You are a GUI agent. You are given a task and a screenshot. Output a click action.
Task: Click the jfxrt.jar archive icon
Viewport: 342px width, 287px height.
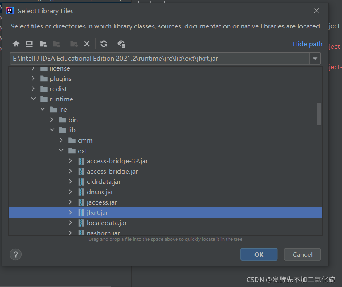[x=81, y=213]
